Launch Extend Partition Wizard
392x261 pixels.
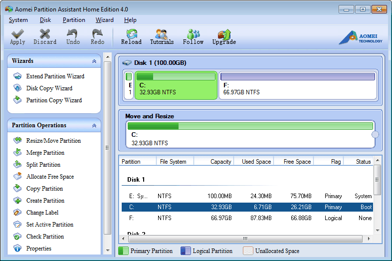[55, 76]
